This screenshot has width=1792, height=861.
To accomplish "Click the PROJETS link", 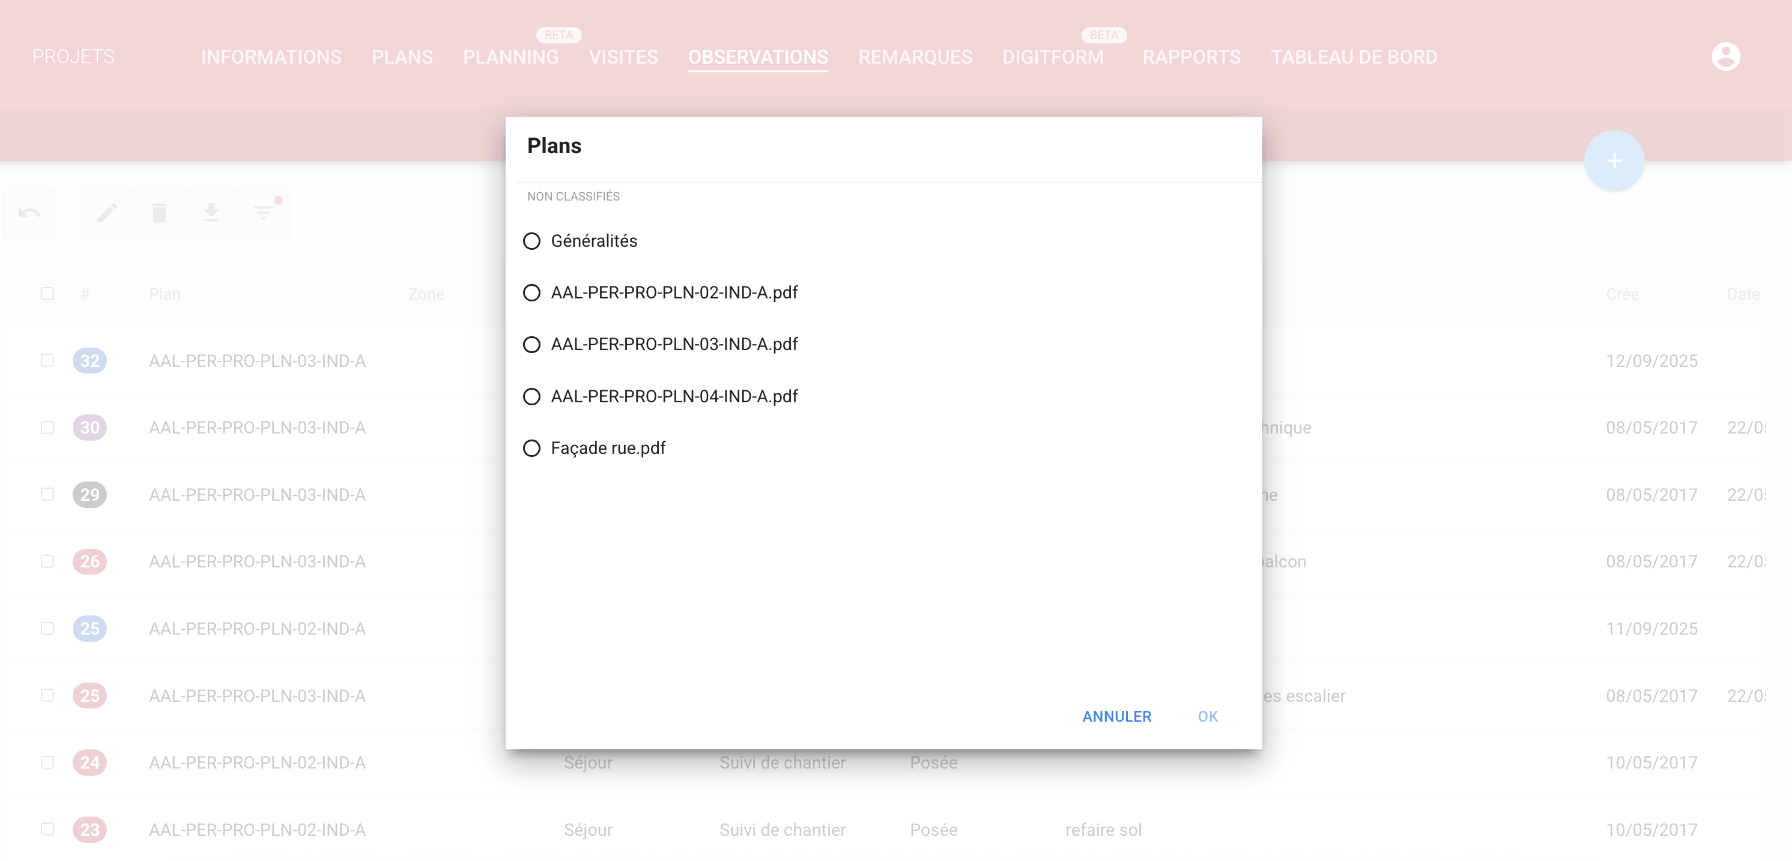I will click(x=73, y=56).
